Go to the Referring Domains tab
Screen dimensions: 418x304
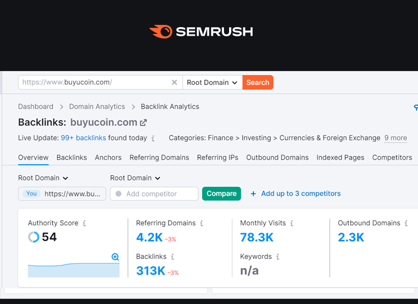[x=159, y=157]
